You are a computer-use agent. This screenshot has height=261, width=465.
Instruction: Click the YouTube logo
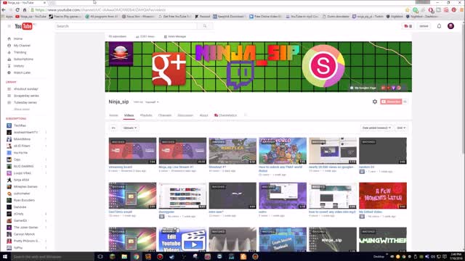[24, 26]
